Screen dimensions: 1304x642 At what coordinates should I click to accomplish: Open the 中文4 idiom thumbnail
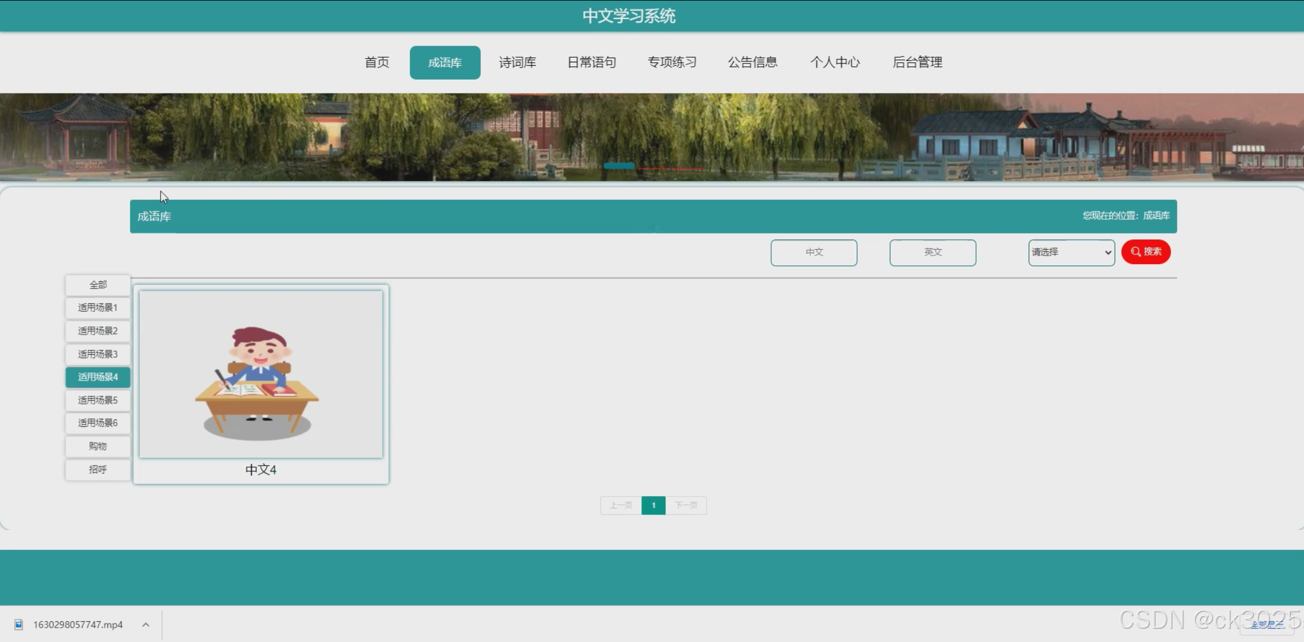[x=261, y=375]
